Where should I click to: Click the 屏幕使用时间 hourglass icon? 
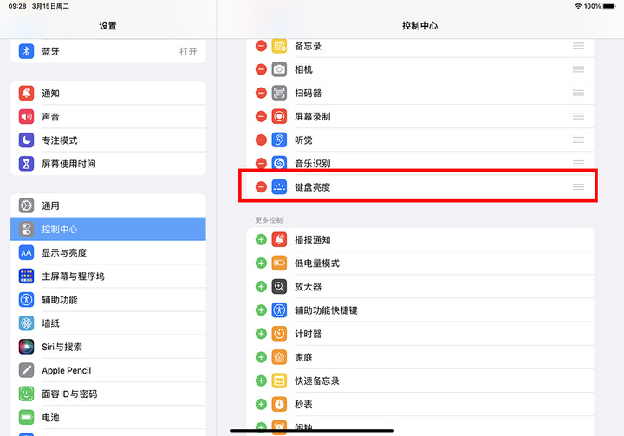point(27,164)
